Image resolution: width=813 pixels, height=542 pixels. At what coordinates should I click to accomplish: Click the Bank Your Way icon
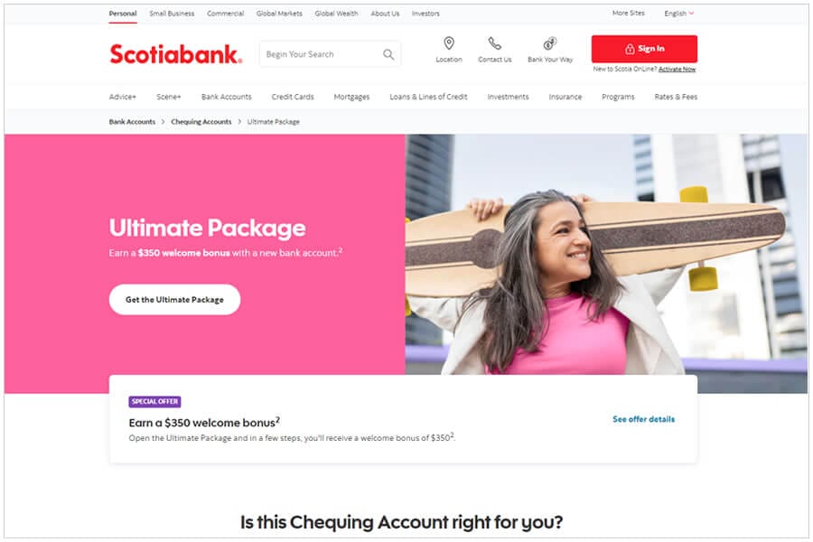click(550, 43)
